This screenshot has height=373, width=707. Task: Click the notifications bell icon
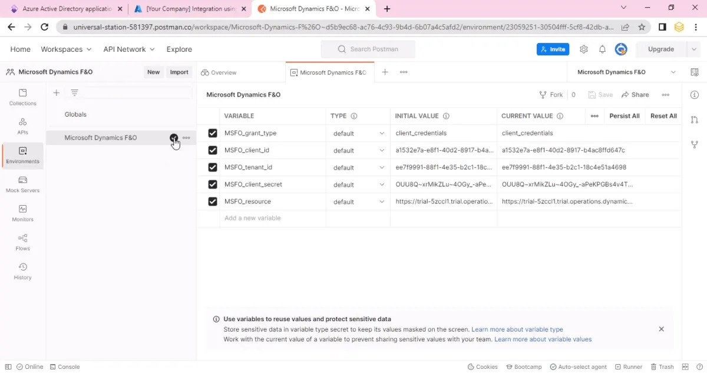coord(602,49)
